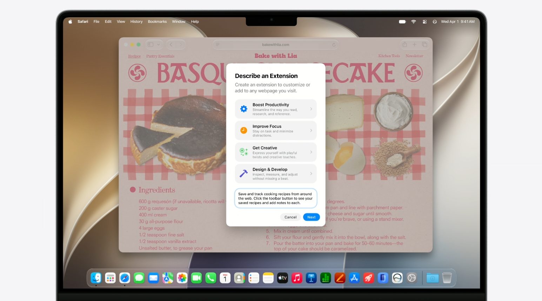The height and width of the screenshot is (301, 542).
Task: Open Mail from the Dock
Action: coord(153,278)
